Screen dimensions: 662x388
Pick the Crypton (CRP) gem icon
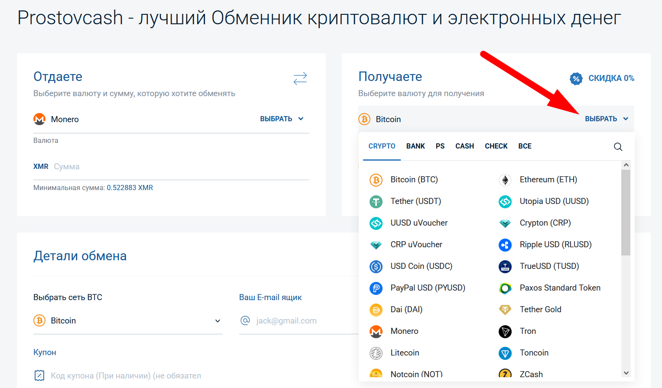click(x=505, y=223)
